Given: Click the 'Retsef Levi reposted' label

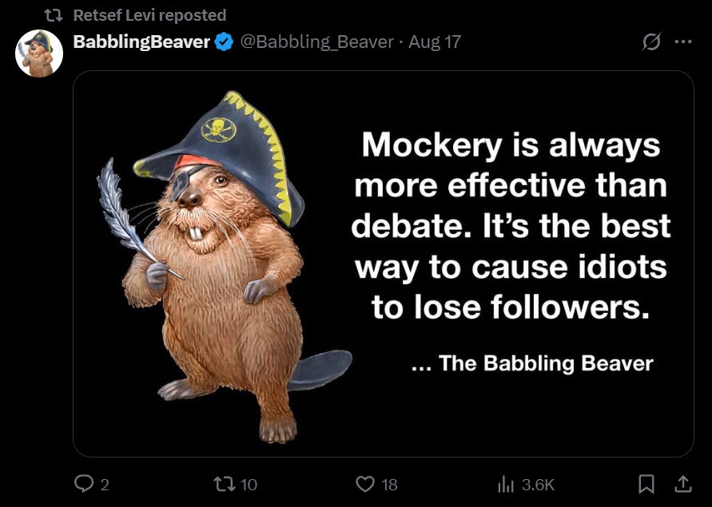Looking at the screenshot, I should click(150, 15).
